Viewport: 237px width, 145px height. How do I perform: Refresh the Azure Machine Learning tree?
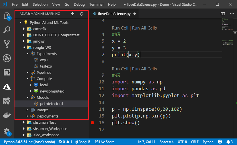[x=82, y=14]
